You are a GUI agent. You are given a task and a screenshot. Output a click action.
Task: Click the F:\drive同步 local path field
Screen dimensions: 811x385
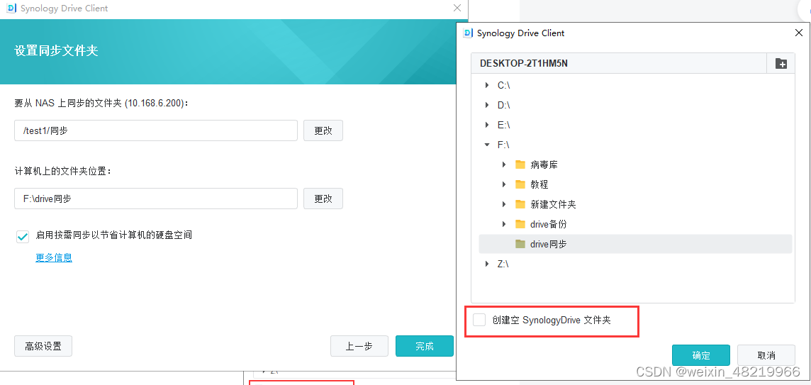click(x=156, y=199)
